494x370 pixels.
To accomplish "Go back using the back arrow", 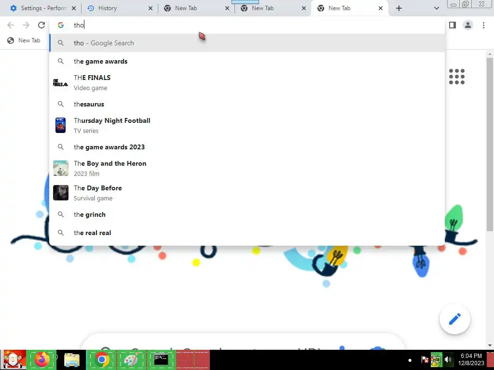I will 11,25.
